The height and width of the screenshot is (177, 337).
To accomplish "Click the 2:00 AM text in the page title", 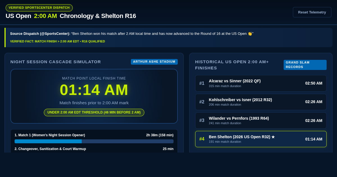I will click(x=45, y=16).
